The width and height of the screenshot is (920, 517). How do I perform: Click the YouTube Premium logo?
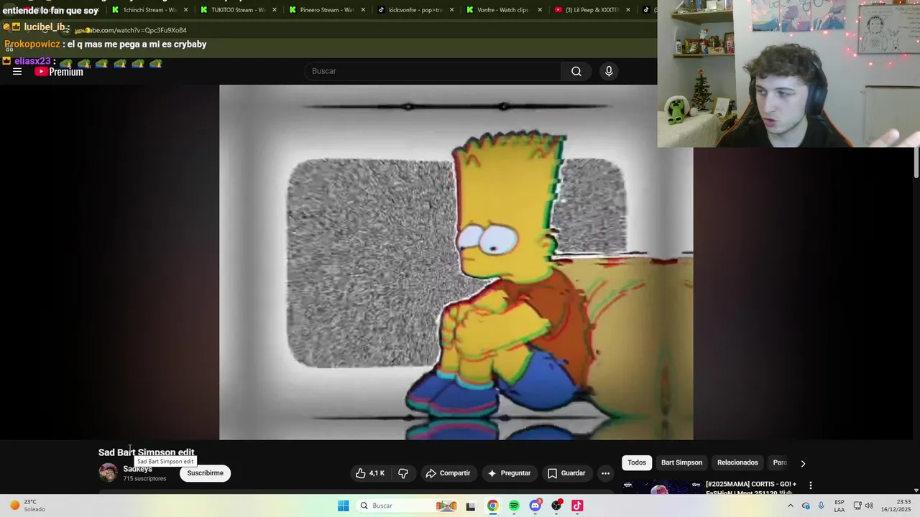click(x=59, y=72)
